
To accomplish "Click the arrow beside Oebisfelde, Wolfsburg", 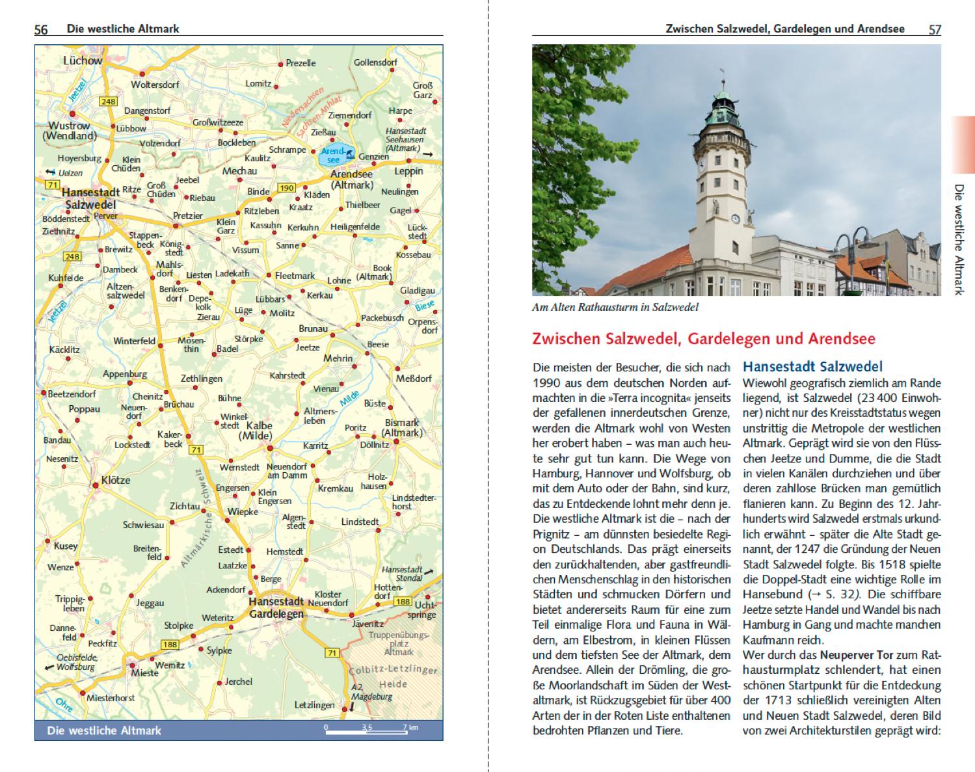I will pyautogui.click(x=49, y=667).
